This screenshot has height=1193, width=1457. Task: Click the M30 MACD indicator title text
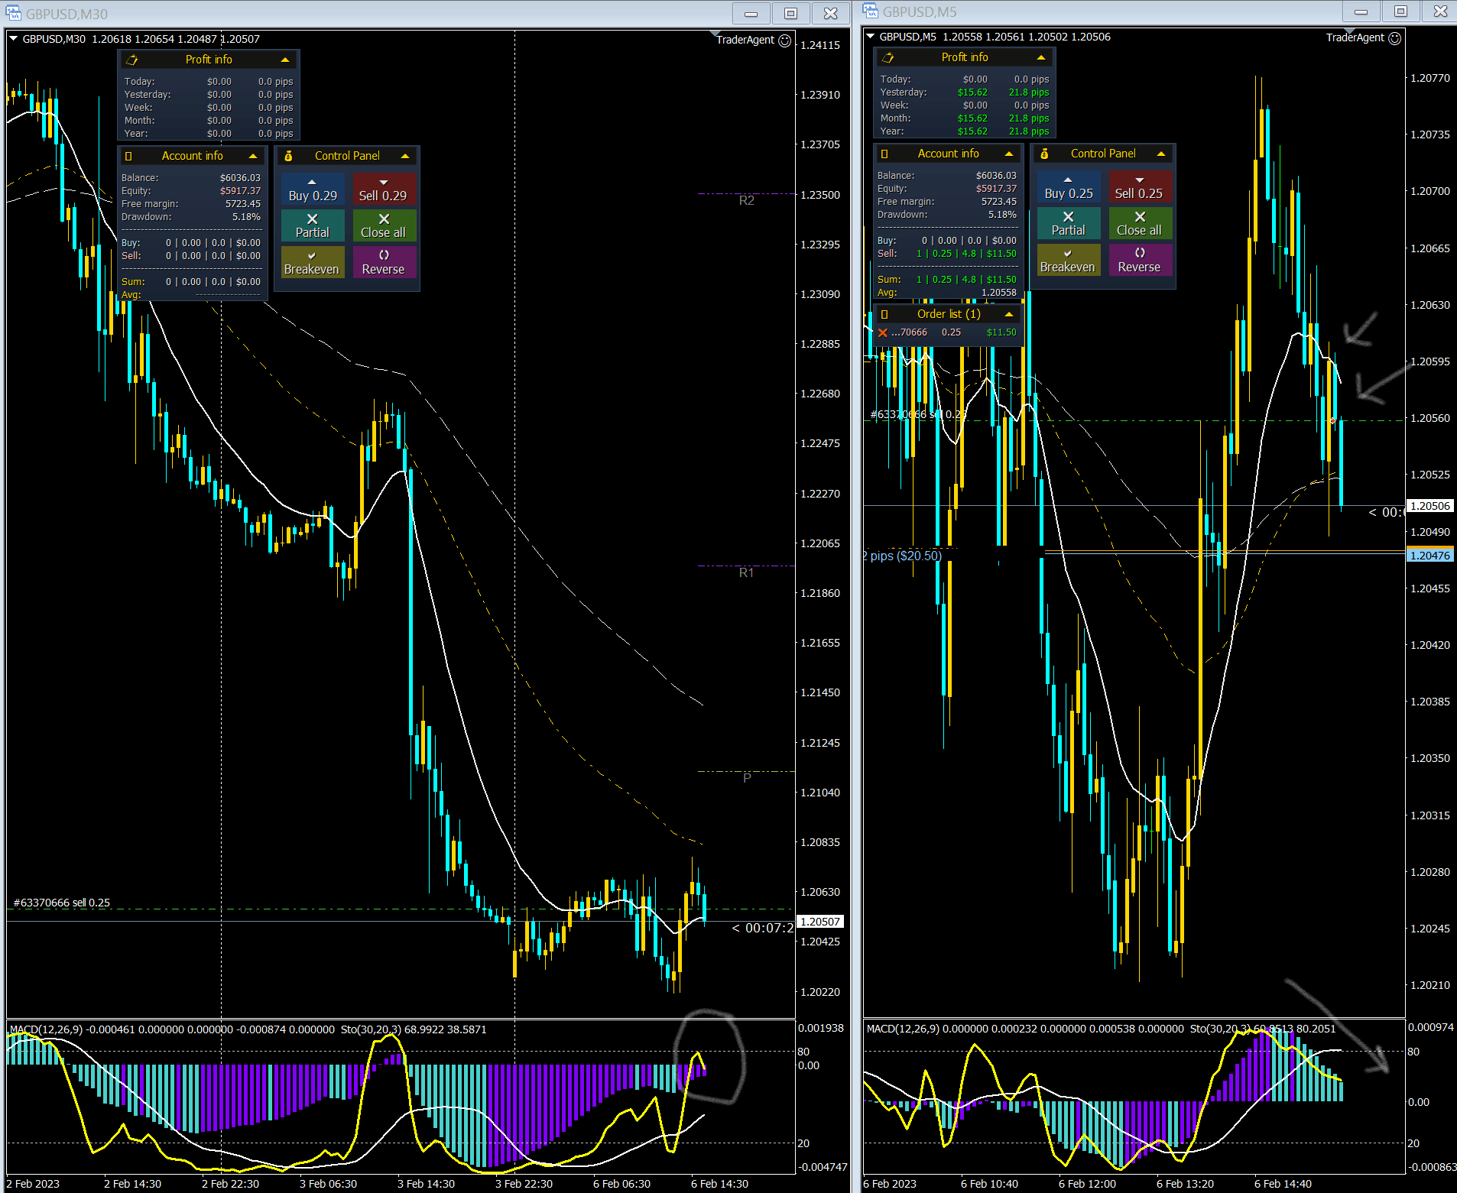click(171, 1029)
